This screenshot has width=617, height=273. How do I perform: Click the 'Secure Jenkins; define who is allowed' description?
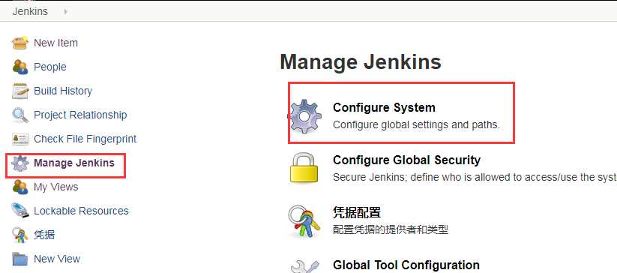(x=475, y=177)
